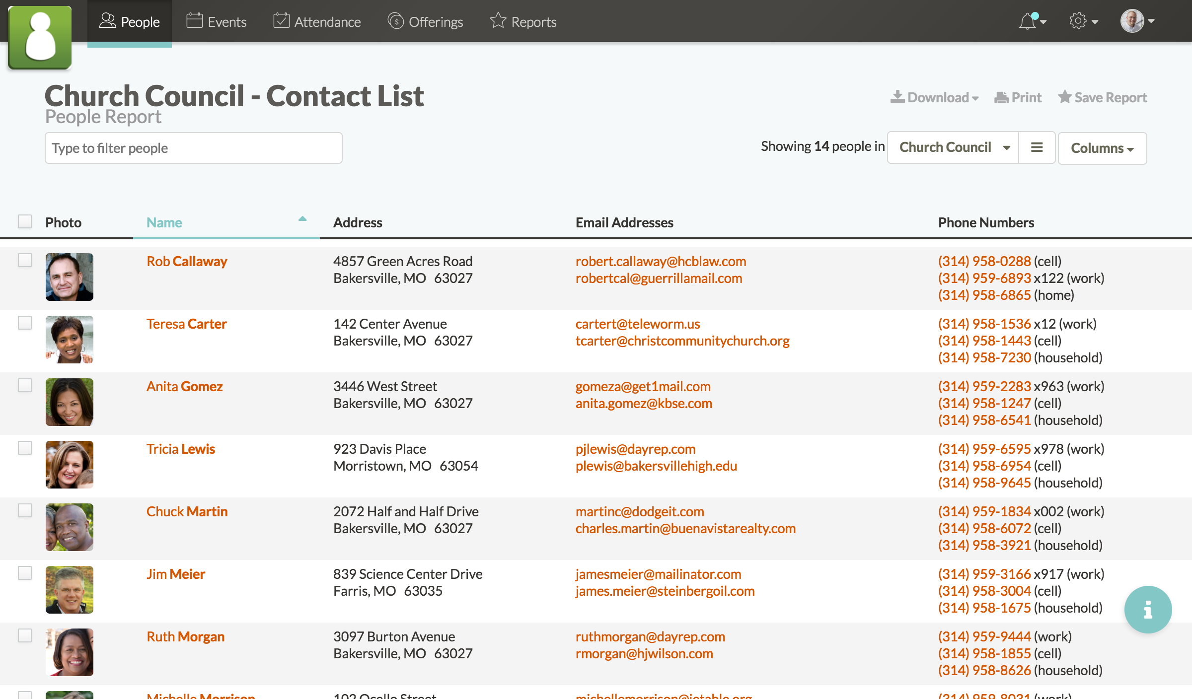
Task: Call Chuck Martin's cell (314) 958-6072
Action: click(984, 528)
